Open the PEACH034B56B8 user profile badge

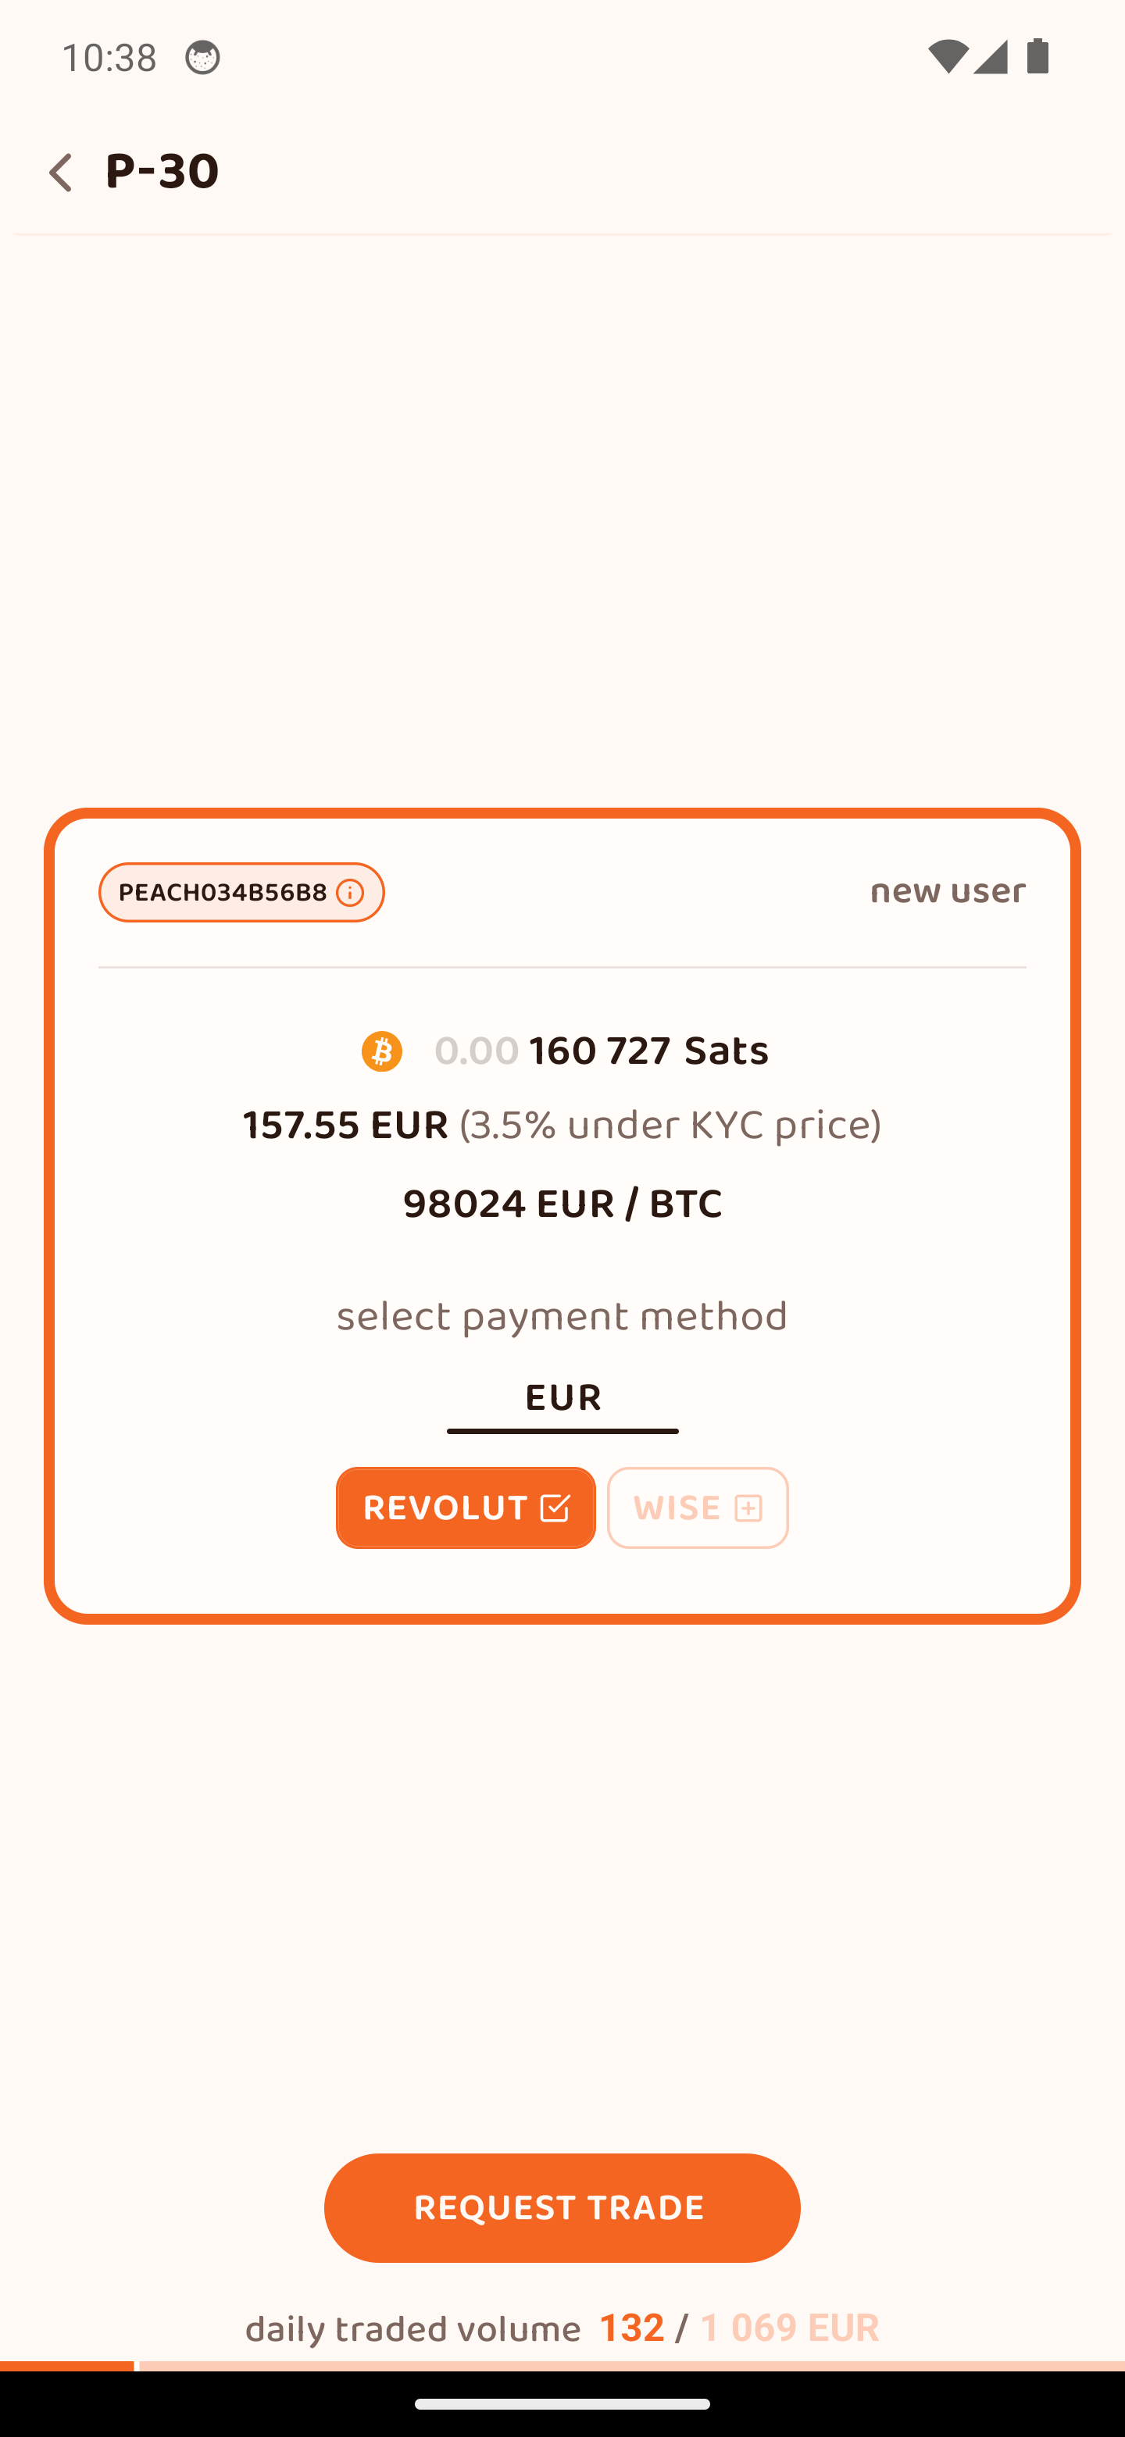(x=223, y=893)
